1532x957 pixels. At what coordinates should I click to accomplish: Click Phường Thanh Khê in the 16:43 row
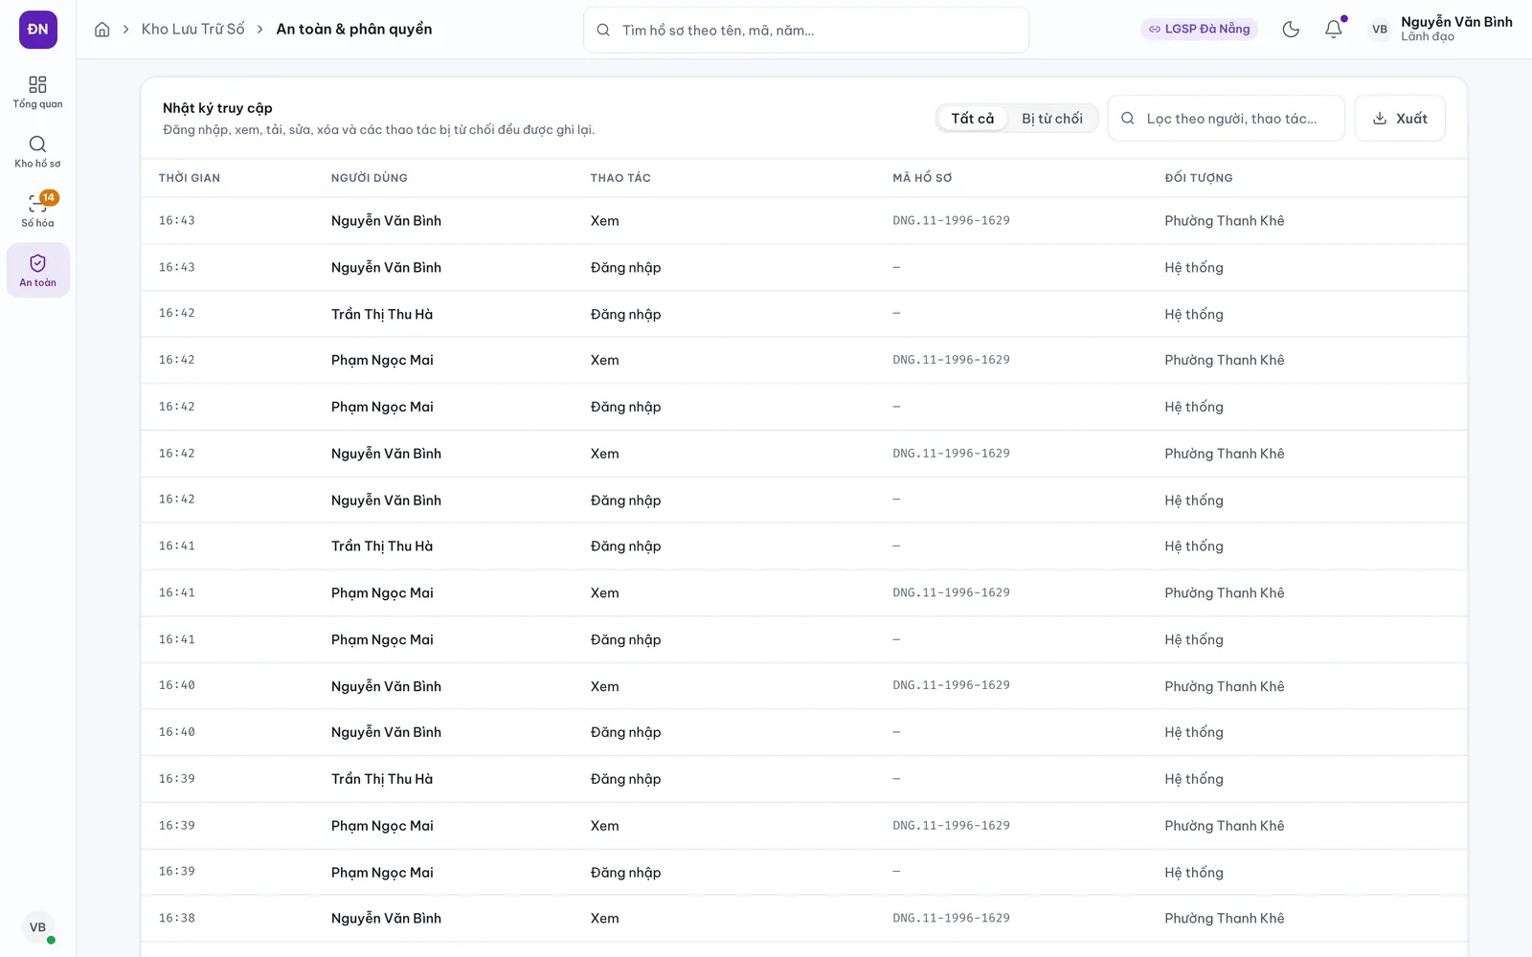1225,221
